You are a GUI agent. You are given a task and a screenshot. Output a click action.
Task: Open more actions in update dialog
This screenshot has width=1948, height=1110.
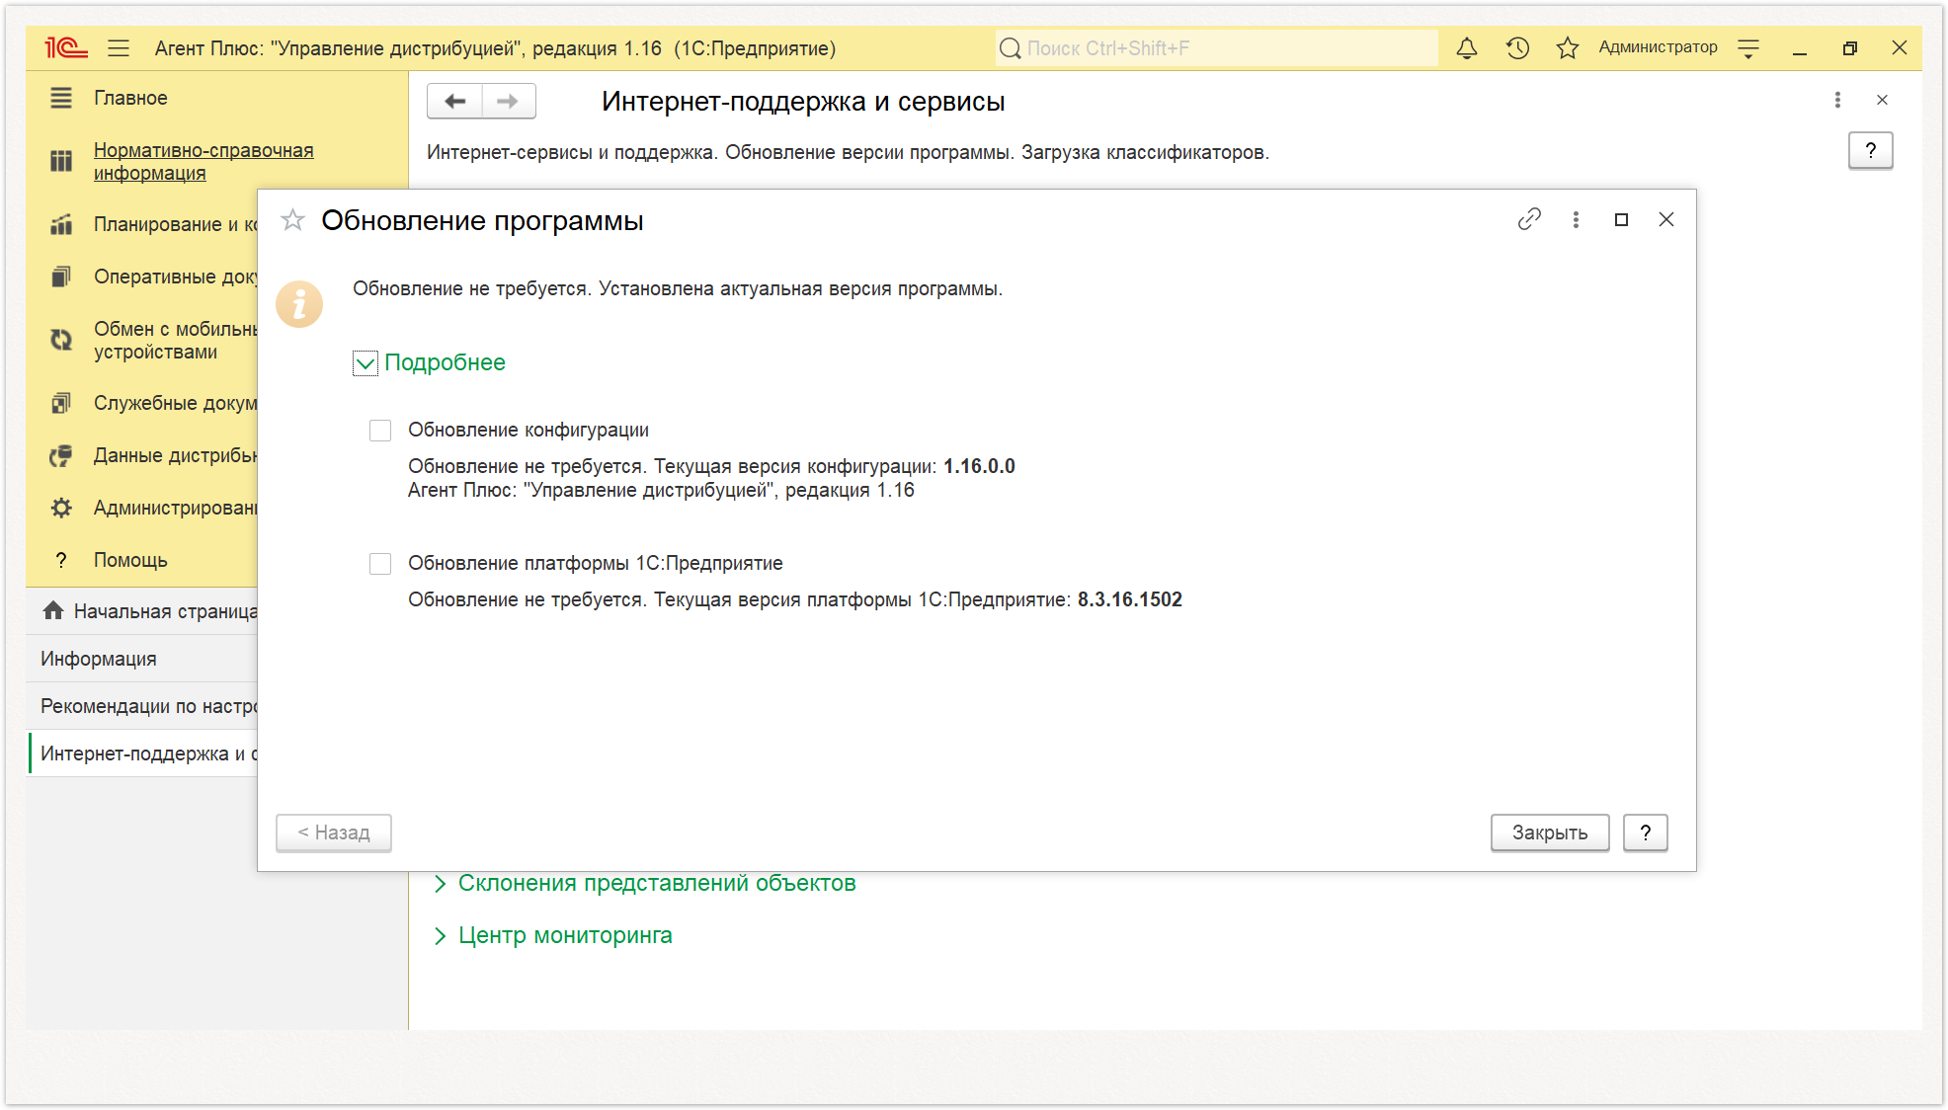(1576, 219)
